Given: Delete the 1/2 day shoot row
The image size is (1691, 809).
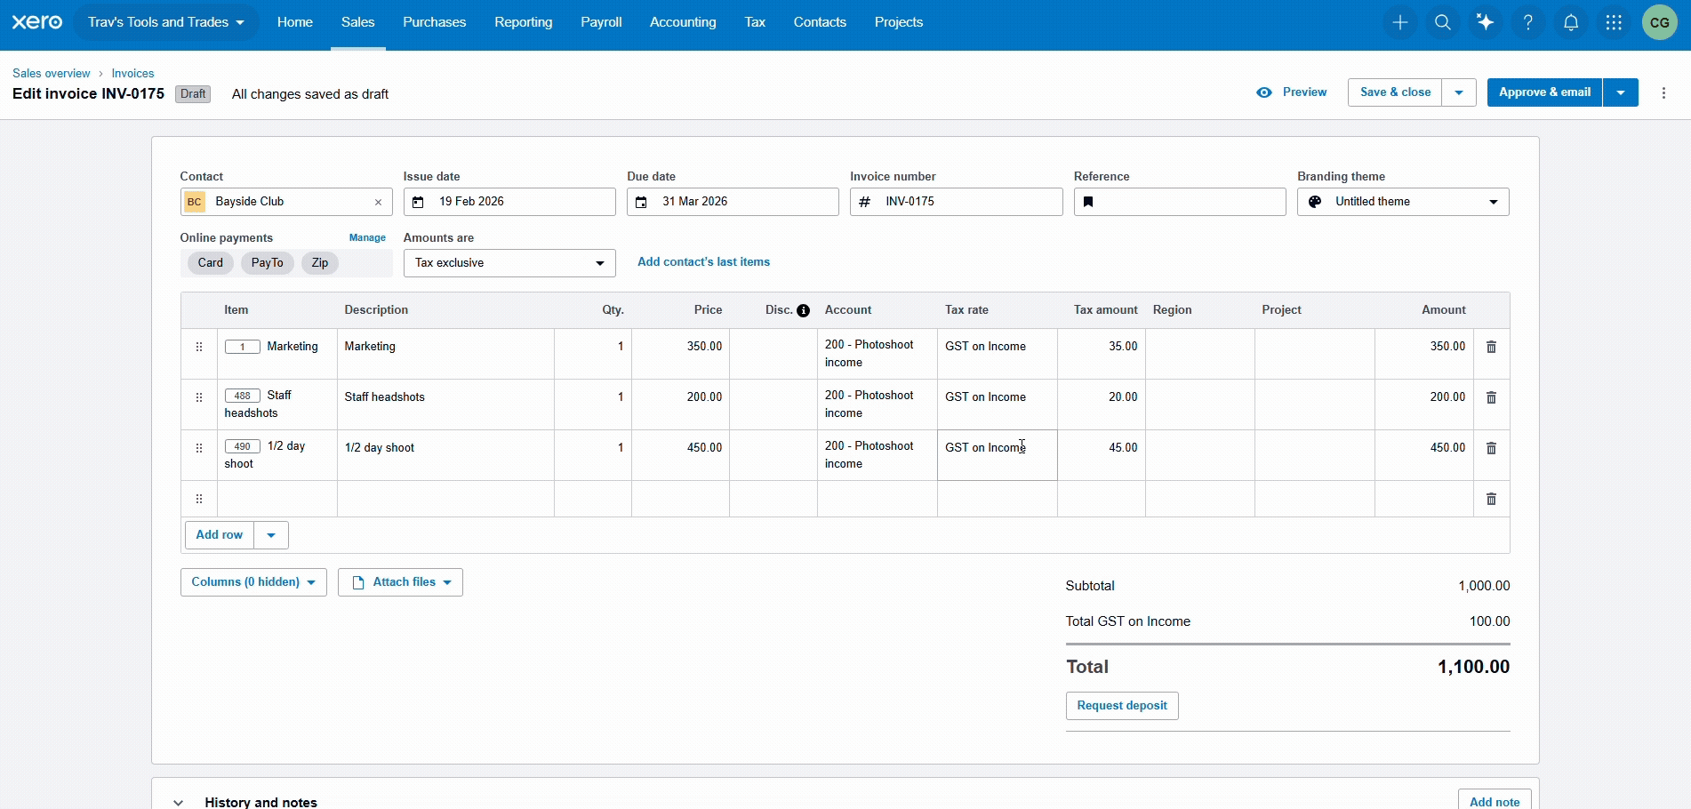Looking at the screenshot, I should click(x=1491, y=448).
